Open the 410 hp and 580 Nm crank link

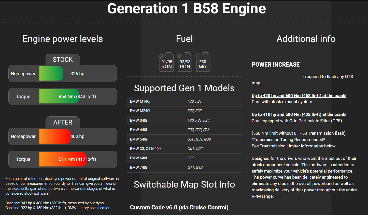(299, 114)
